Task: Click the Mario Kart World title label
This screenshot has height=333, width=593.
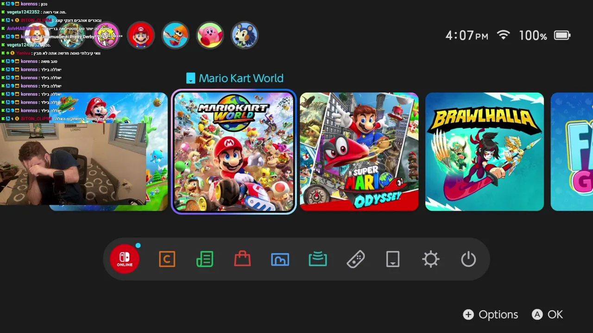Action: [241, 78]
